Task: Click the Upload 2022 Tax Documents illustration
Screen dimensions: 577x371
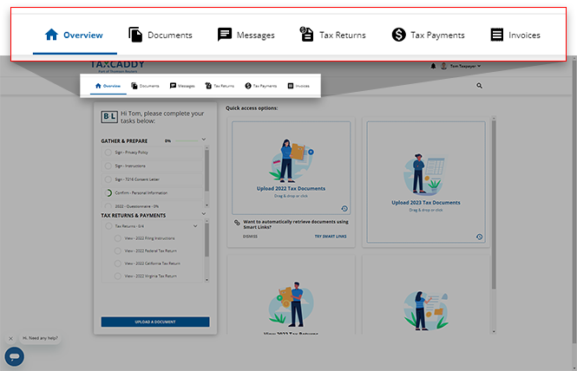Action: [x=291, y=160]
